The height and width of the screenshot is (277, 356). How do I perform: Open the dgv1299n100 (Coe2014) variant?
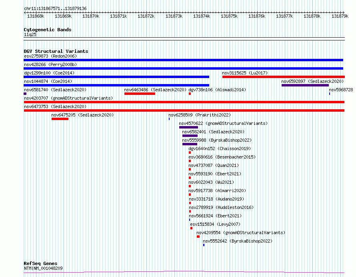(x=49, y=73)
